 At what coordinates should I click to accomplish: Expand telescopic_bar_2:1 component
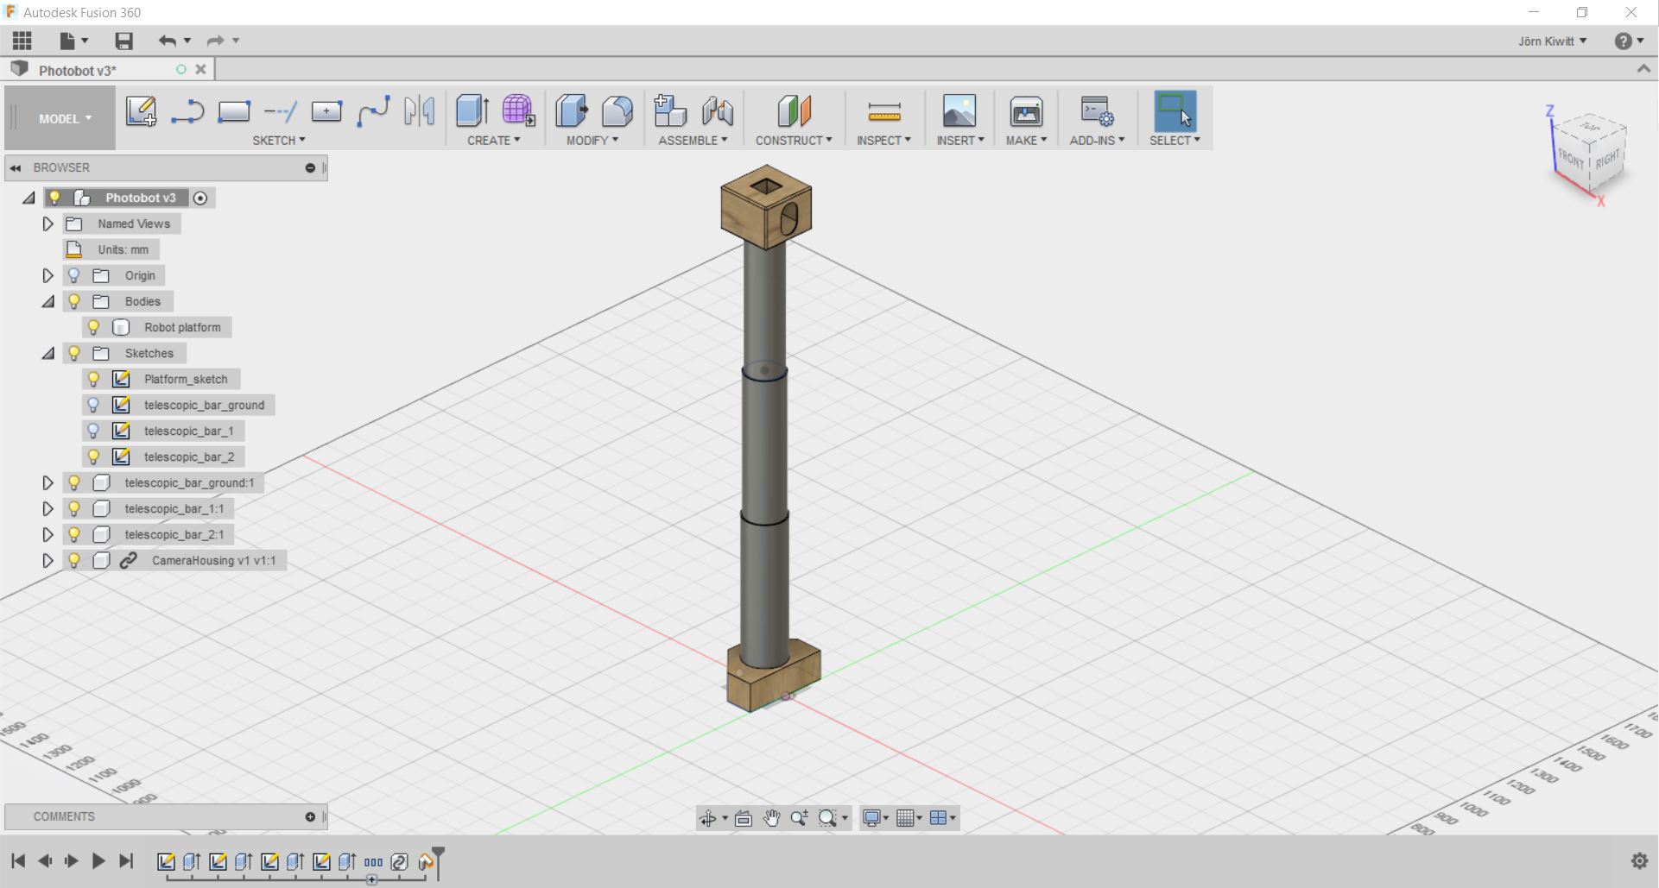click(48, 534)
